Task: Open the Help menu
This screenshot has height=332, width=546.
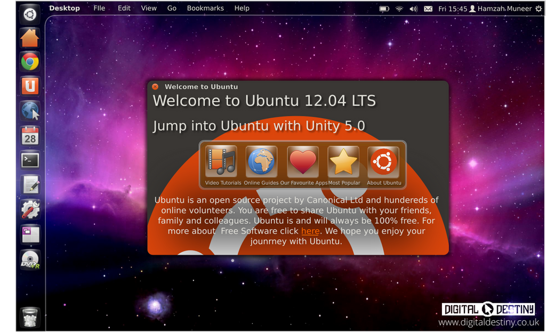Action: pyautogui.click(x=242, y=8)
